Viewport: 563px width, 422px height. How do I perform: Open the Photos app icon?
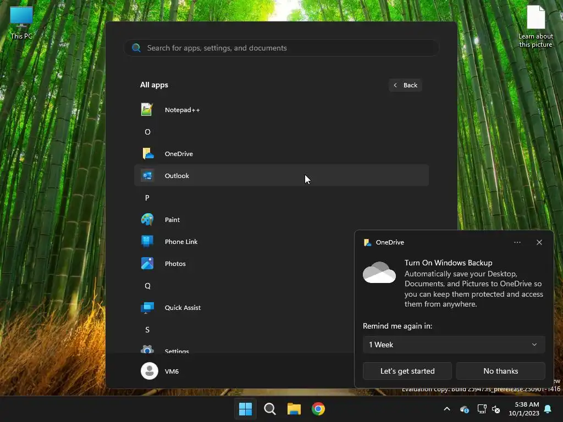click(x=147, y=263)
